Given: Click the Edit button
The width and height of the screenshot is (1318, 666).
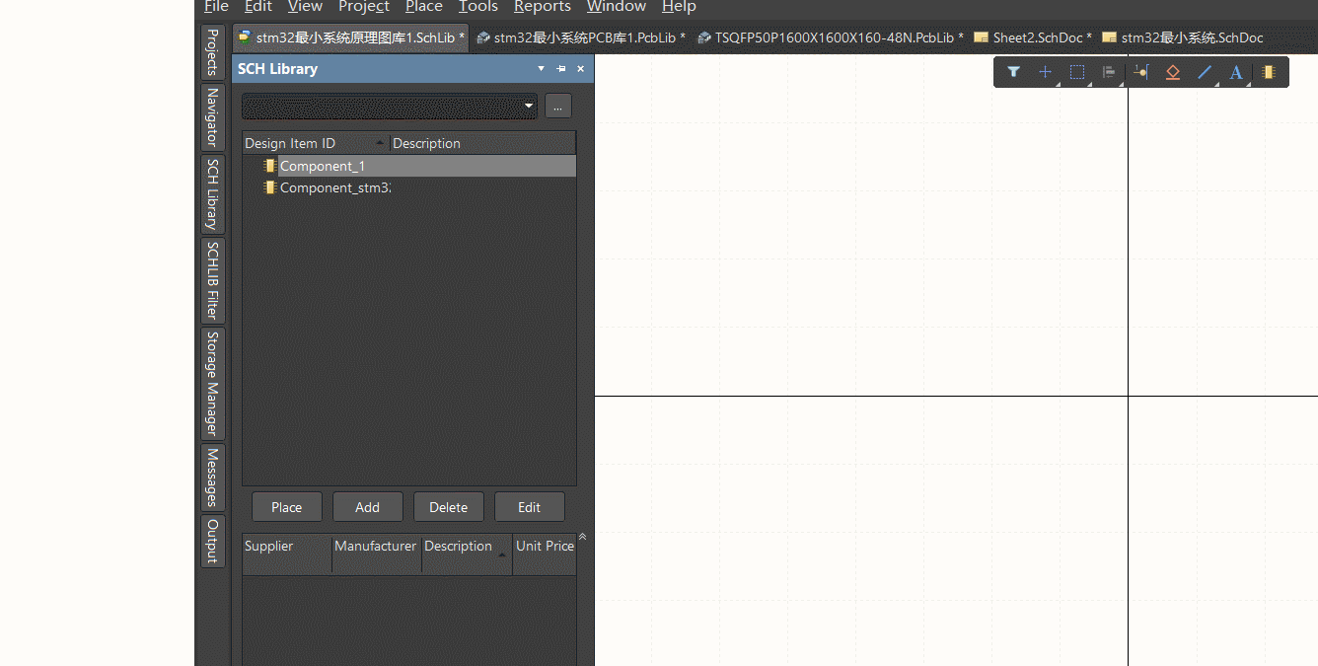Looking at the screenshot, I should (x=530, y=507).
